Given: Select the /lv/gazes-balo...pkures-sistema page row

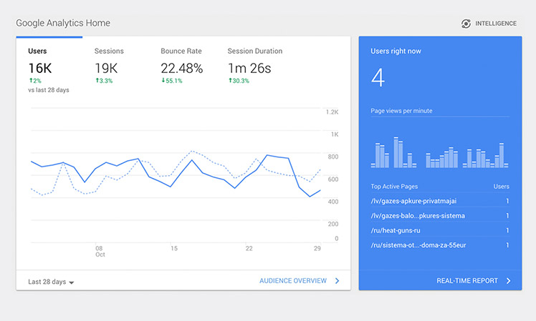Looking at the screenshot, I should (x=440, y=216).
